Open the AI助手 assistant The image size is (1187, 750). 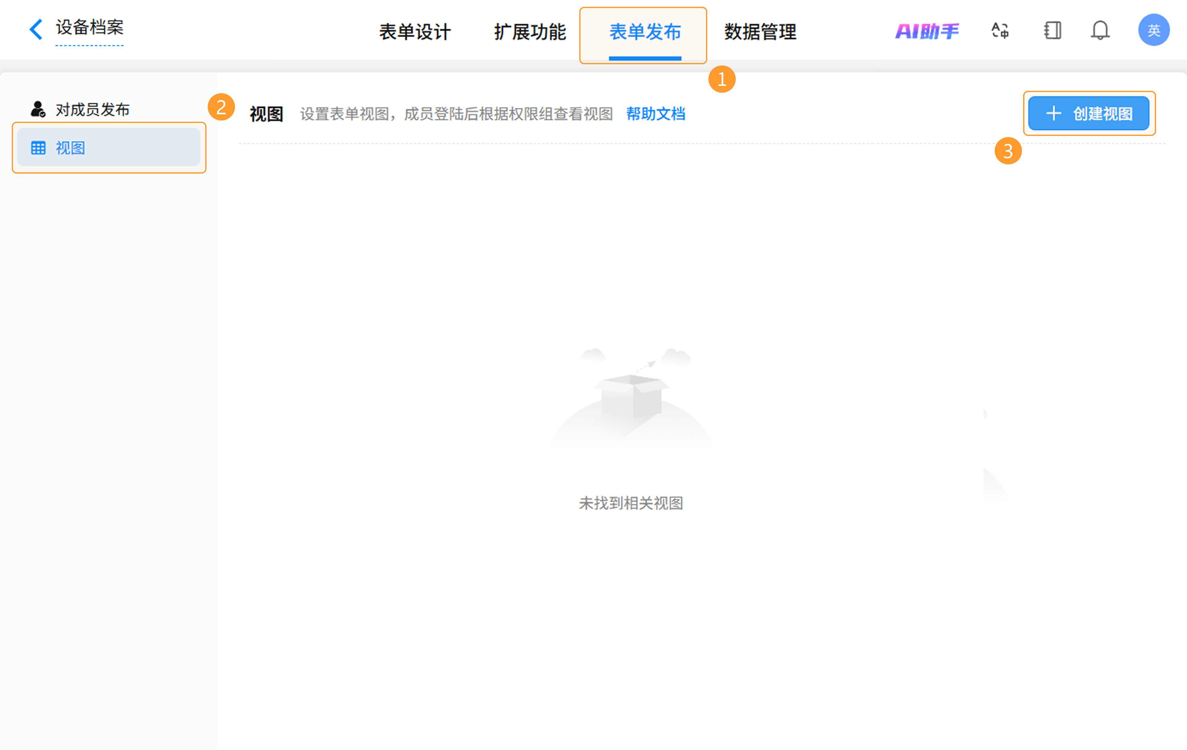click(x=927, y=31)
